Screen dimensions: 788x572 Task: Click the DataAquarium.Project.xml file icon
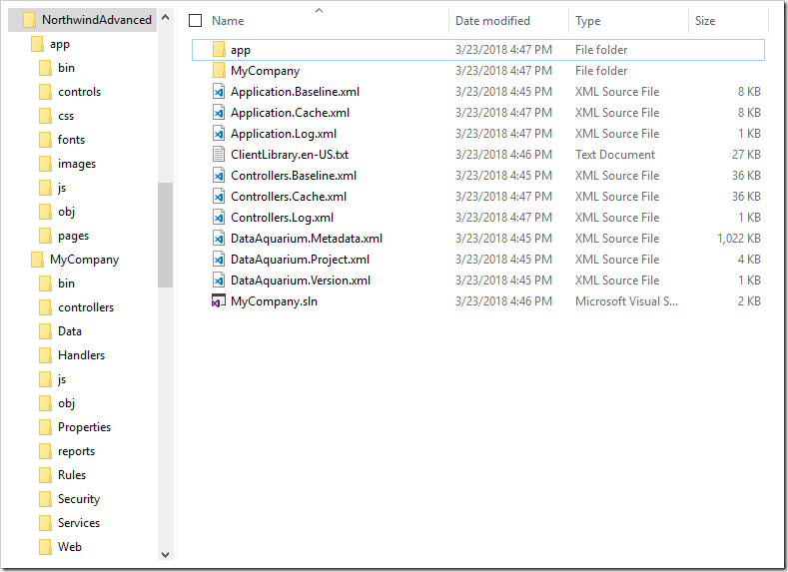tap(219, 260)
